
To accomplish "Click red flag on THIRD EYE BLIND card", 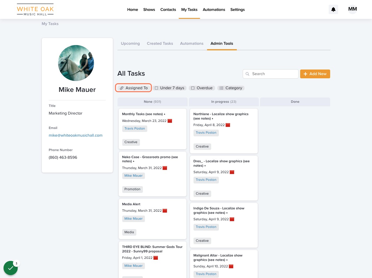I will [x=156, y=258].
